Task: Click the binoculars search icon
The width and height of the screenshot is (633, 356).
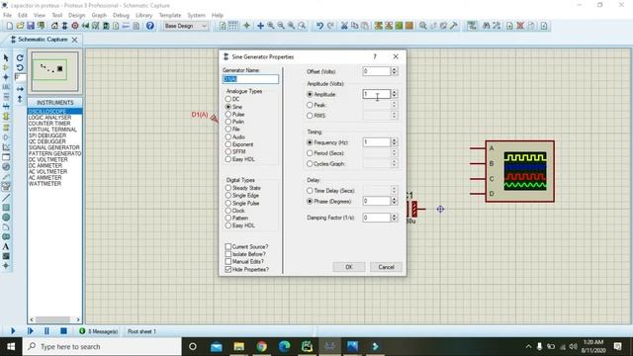Action: pyautogui.click(x=487, y=26)
